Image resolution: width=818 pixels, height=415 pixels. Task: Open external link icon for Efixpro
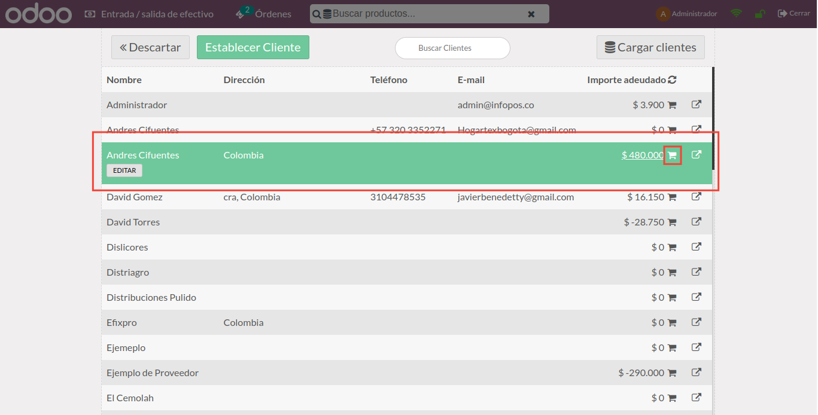(697, 322)
